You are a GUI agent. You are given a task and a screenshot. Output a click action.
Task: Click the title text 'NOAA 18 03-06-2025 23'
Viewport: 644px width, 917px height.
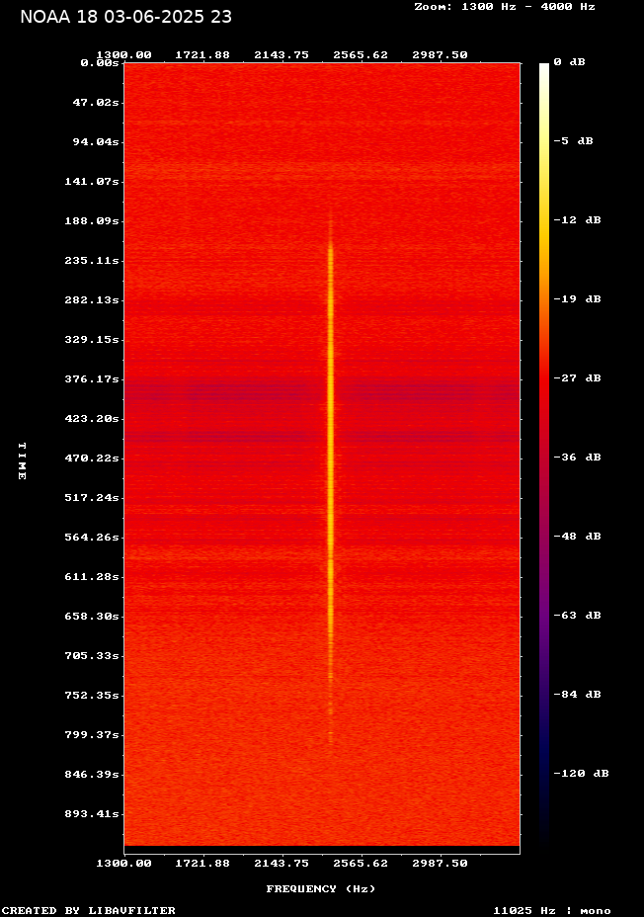click(125, 17)
